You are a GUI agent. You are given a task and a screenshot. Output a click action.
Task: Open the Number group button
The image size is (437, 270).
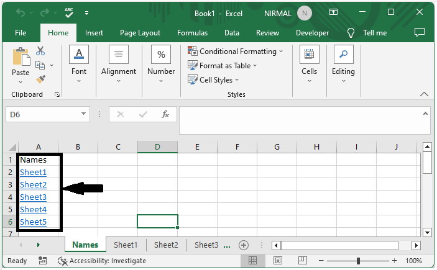point(161,64)
